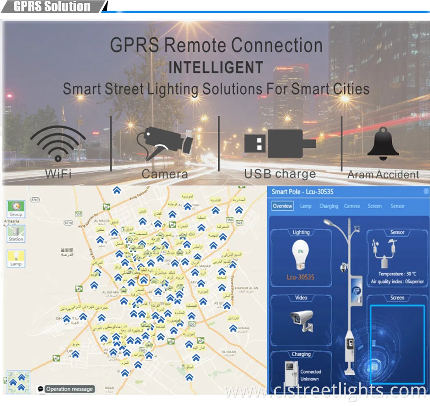The height and width of the screenshot is (406, 430).
Task: Select the orange-highlighted house marker on map
Action: pyautogui.click(x=144, y=280)
